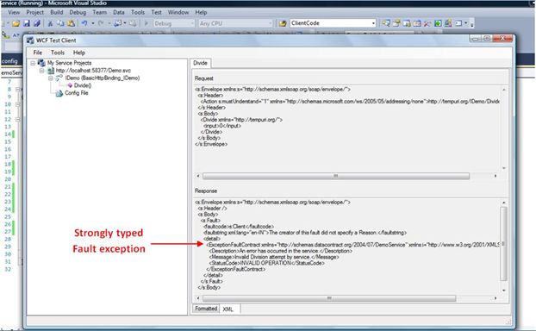The image size is (536, 331).
Task: Collapse localhost Demo.svc tree node
Action: coord(41,71)
